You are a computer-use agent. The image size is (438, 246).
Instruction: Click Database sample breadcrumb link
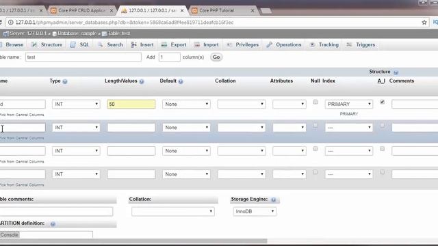[77, 33]
